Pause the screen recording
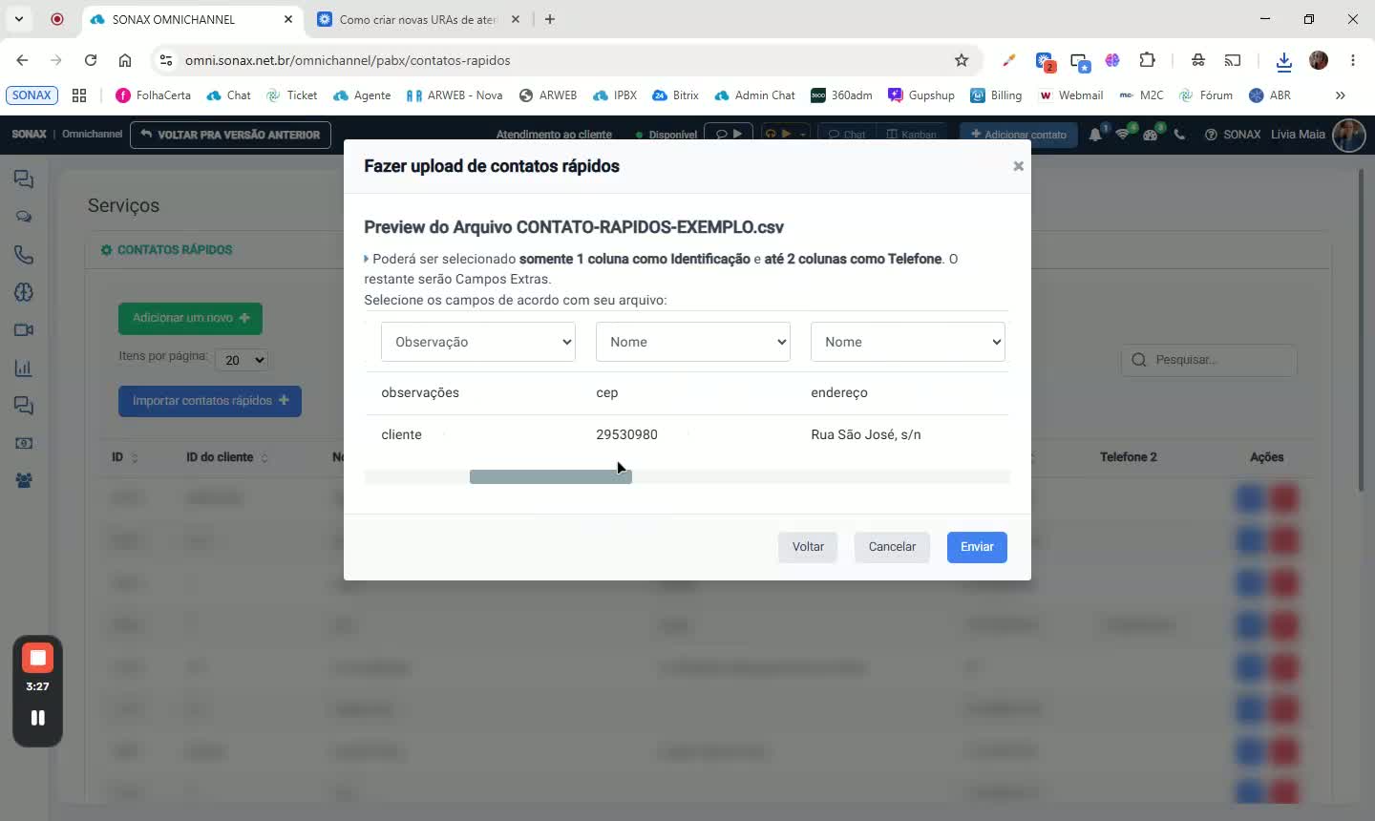 (37, 718)
